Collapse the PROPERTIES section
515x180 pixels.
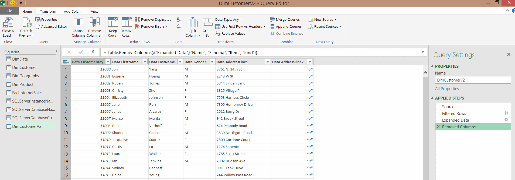tap(432, 66)
